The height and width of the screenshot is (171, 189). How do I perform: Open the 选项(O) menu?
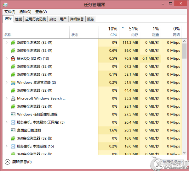click(x=25, y=12)
